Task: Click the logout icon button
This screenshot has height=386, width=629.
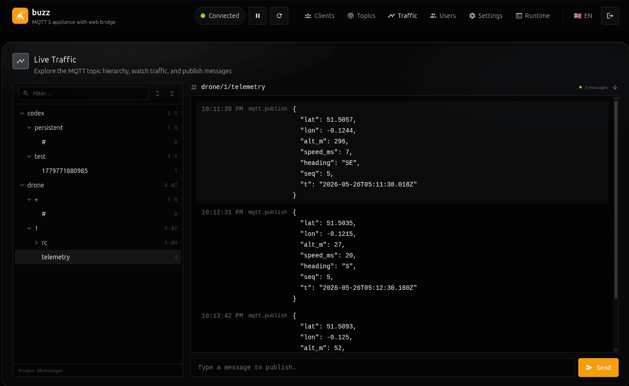Action: pos(610,16)
